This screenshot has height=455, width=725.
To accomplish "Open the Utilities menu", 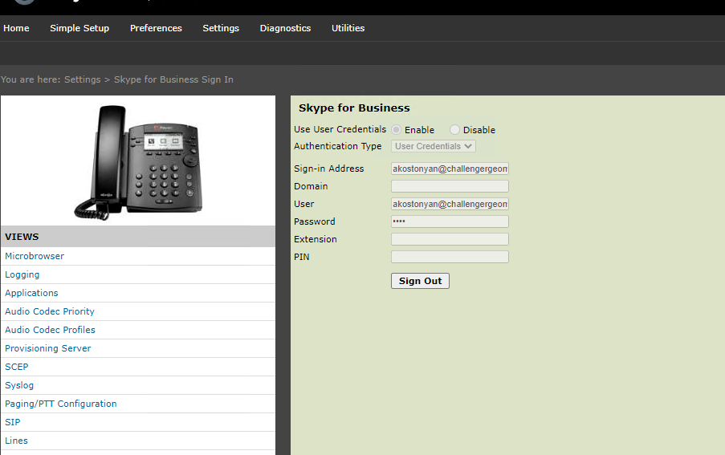I will 348,28.
